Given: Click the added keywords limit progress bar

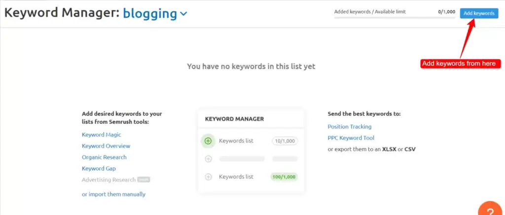Looking at the screenshot, I should coord(395,18).
